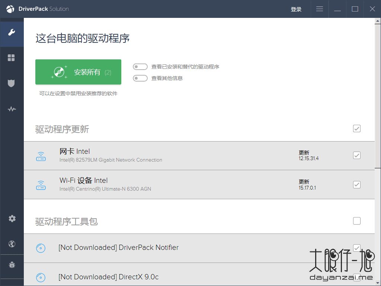Screen dimensions: 381x286
Task: Click the DriverPack logo in title bar
Action: coord(10,9)
